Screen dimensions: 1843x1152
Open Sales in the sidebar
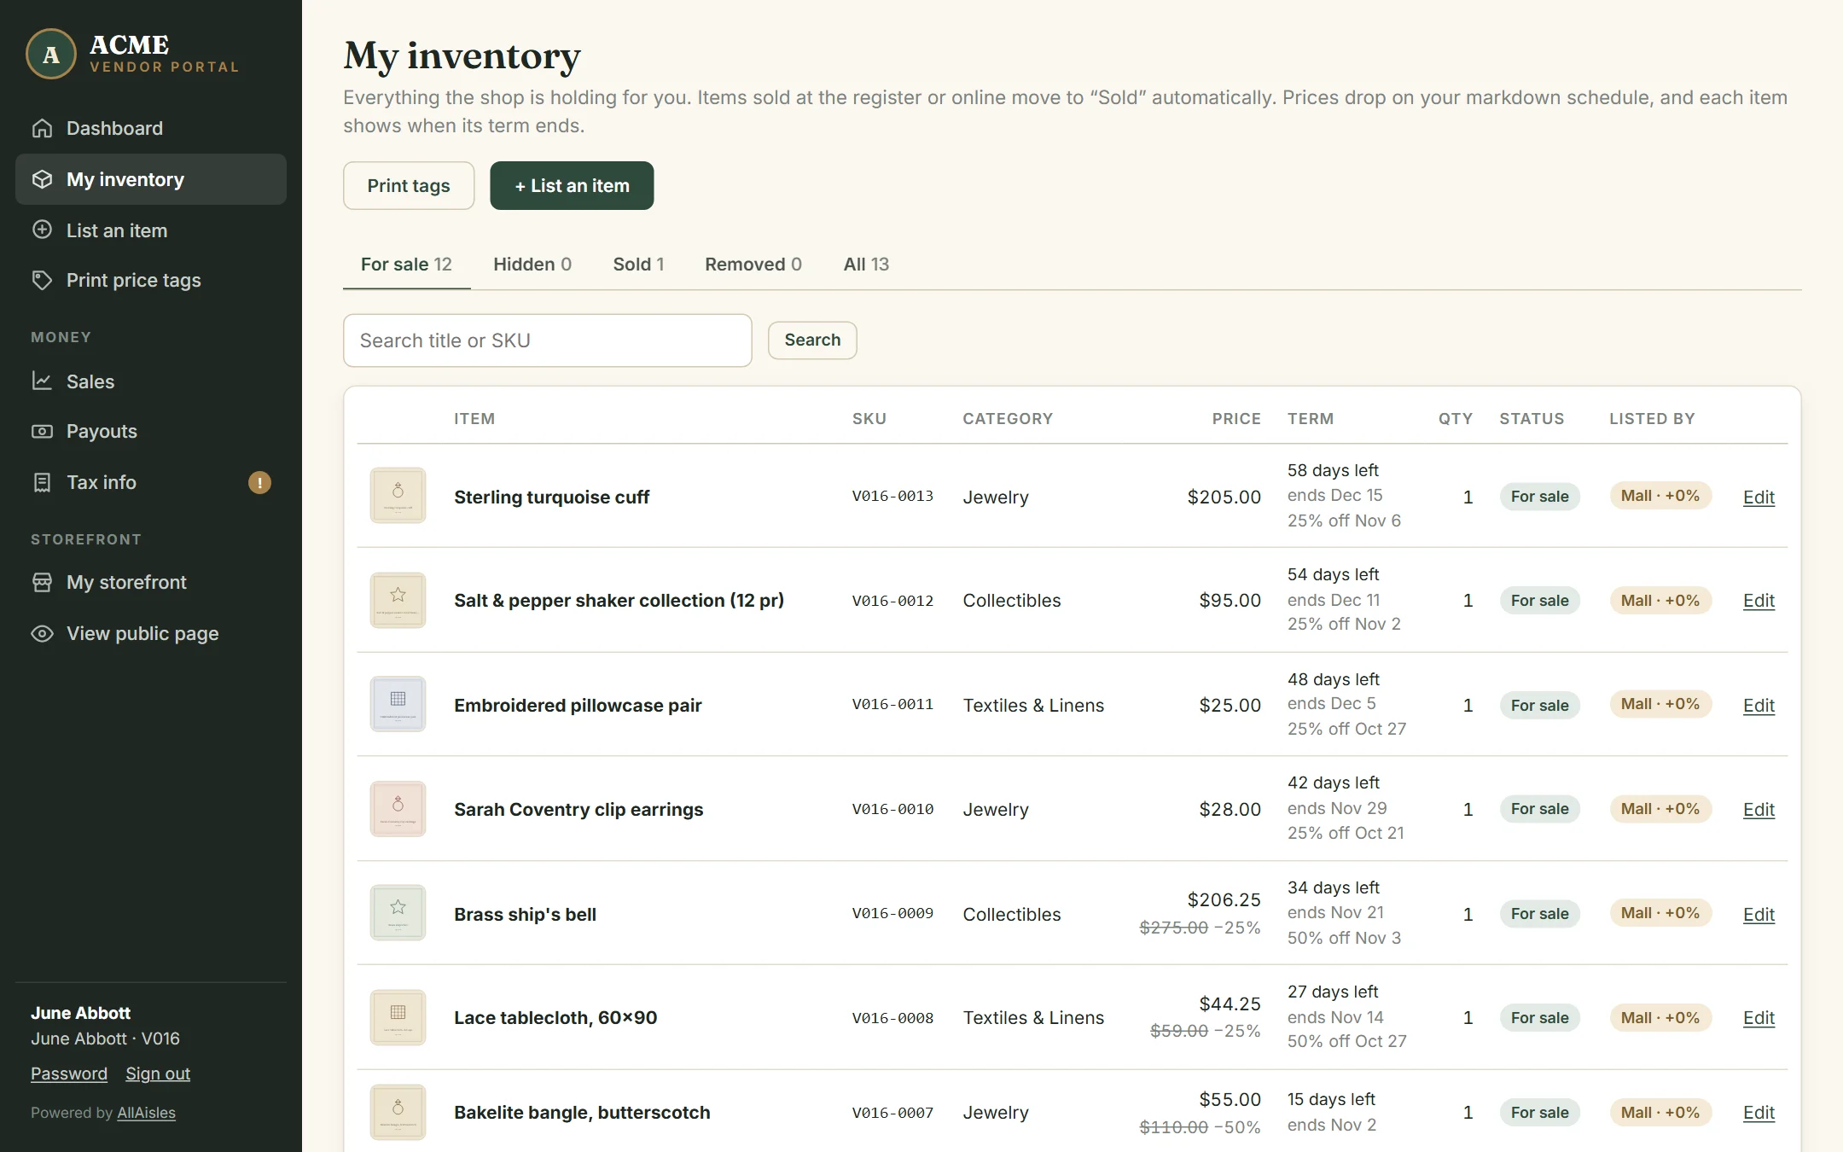click(x=151, y=381)
